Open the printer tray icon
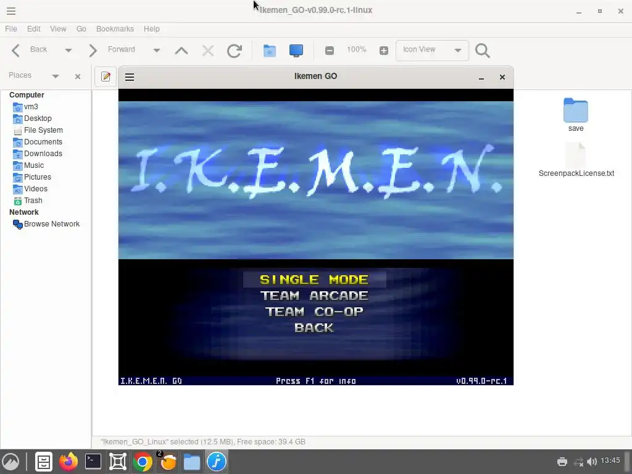This screenshot has height=474, width=632. click(x=562, y=462)
